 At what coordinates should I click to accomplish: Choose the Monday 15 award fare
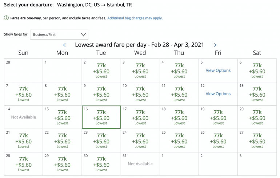pyautogui.click(x=62, y=118)
